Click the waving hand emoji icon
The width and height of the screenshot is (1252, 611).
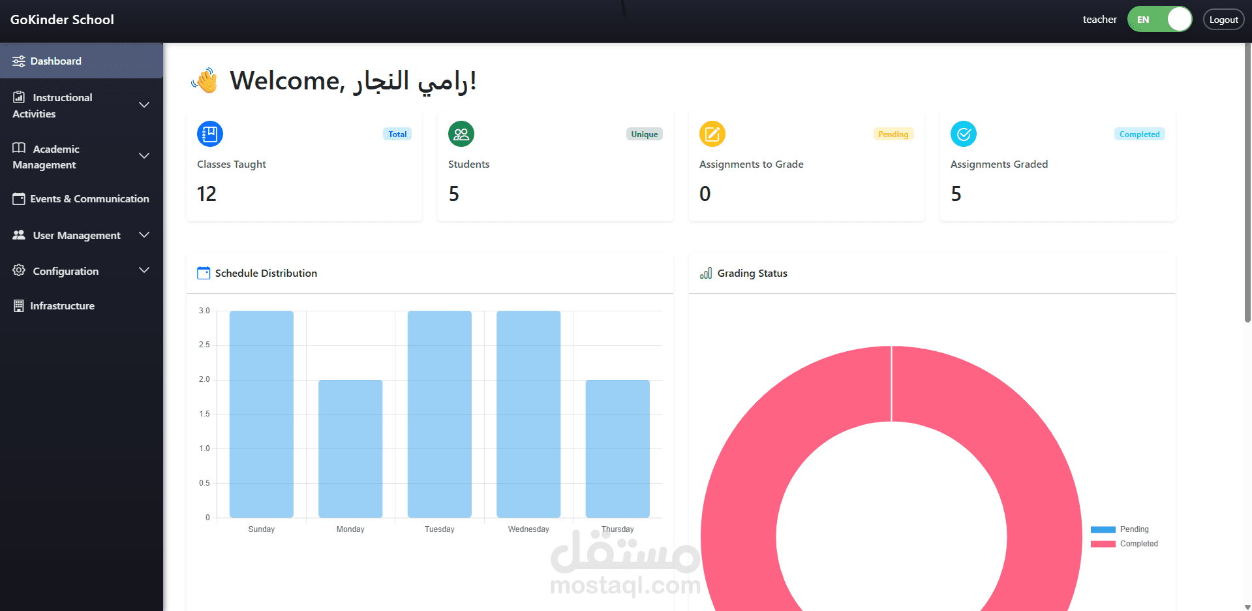coord(205,81)
